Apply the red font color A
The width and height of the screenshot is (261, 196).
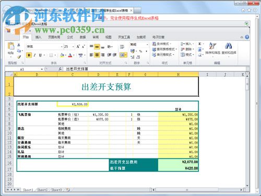(x=70, y=55)
